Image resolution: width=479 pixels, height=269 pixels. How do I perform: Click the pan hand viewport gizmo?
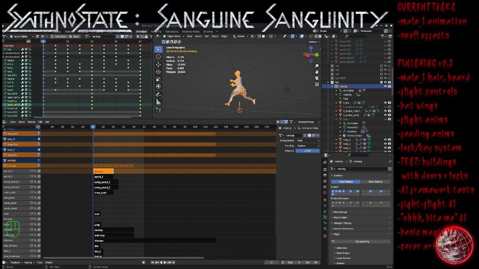pos(317,72)
